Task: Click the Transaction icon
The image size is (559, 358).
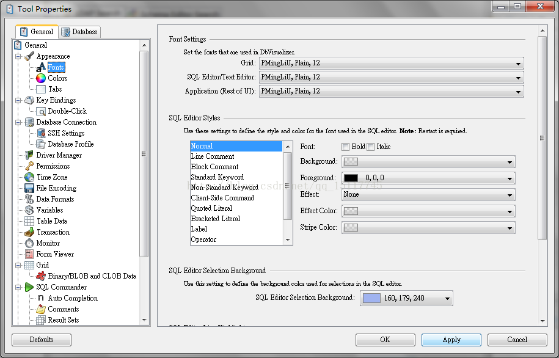Action: [x=29, y=232]
